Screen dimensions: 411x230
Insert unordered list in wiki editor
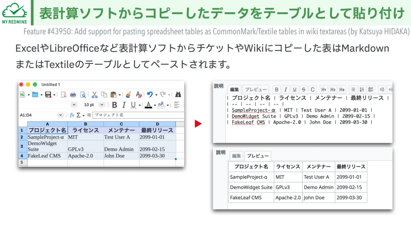point(353,89)
